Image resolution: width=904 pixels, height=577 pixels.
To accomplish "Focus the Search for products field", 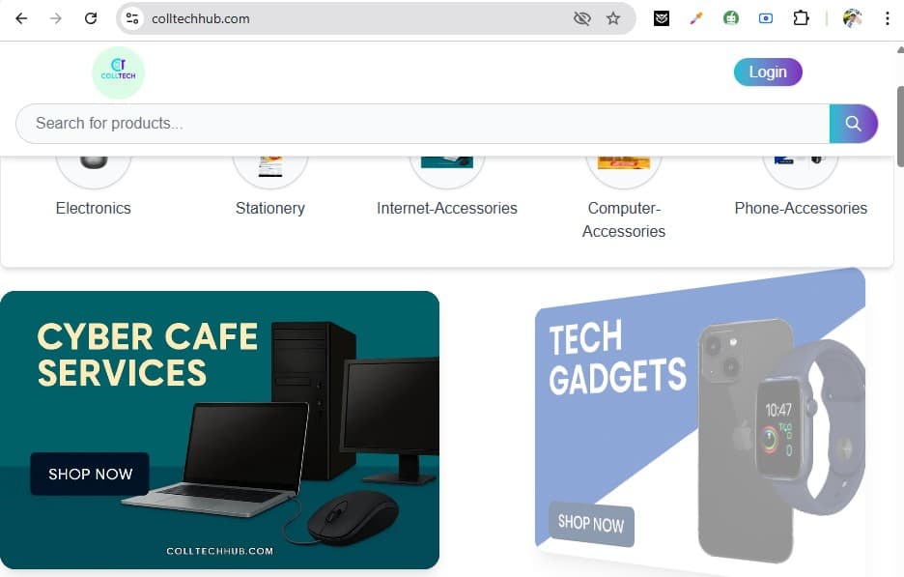I will (423, 124).
